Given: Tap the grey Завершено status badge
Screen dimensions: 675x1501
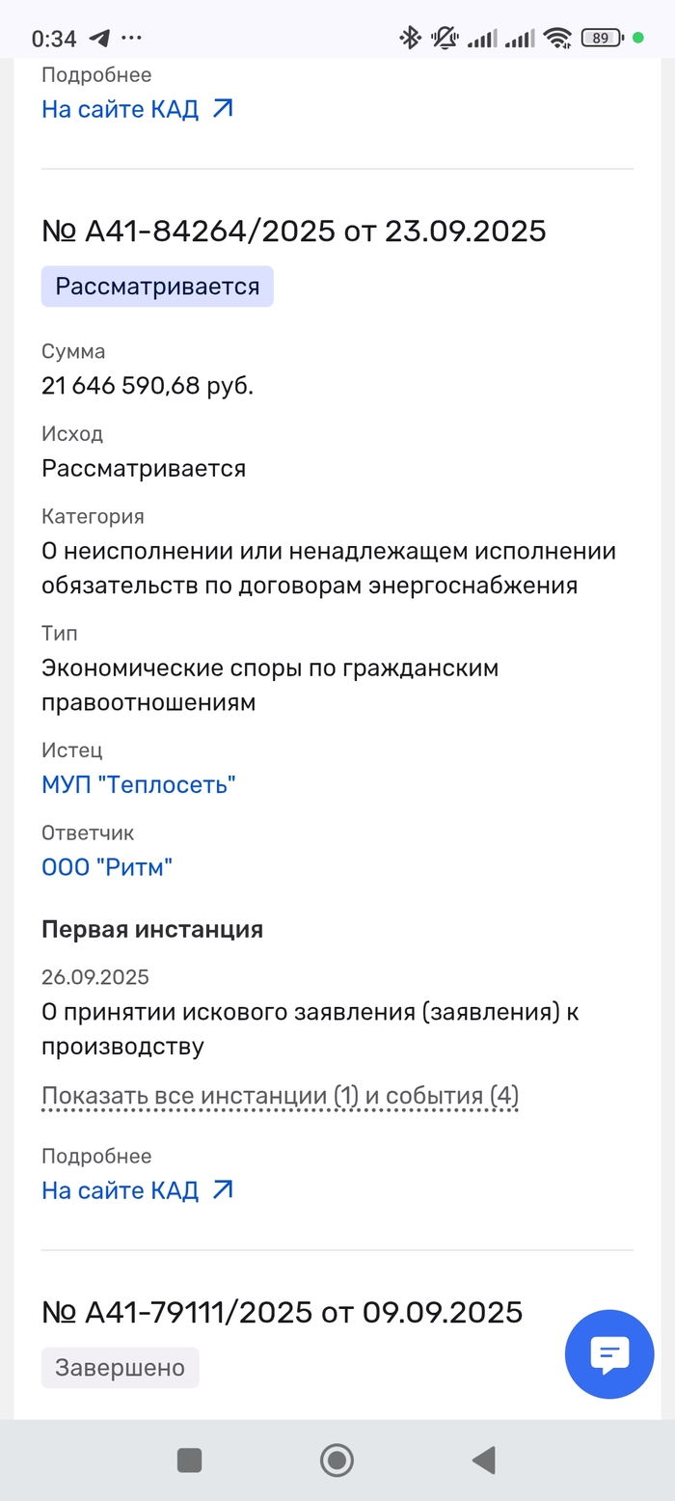Looking at the screenshot, I should click(x=120, y=1368).
